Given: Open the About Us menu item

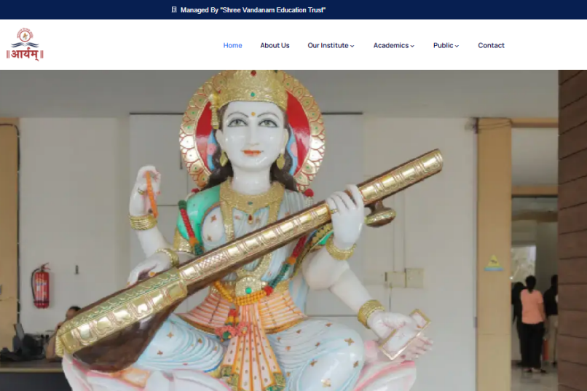Looking at the screenshot, I should (x=275, y=45).
